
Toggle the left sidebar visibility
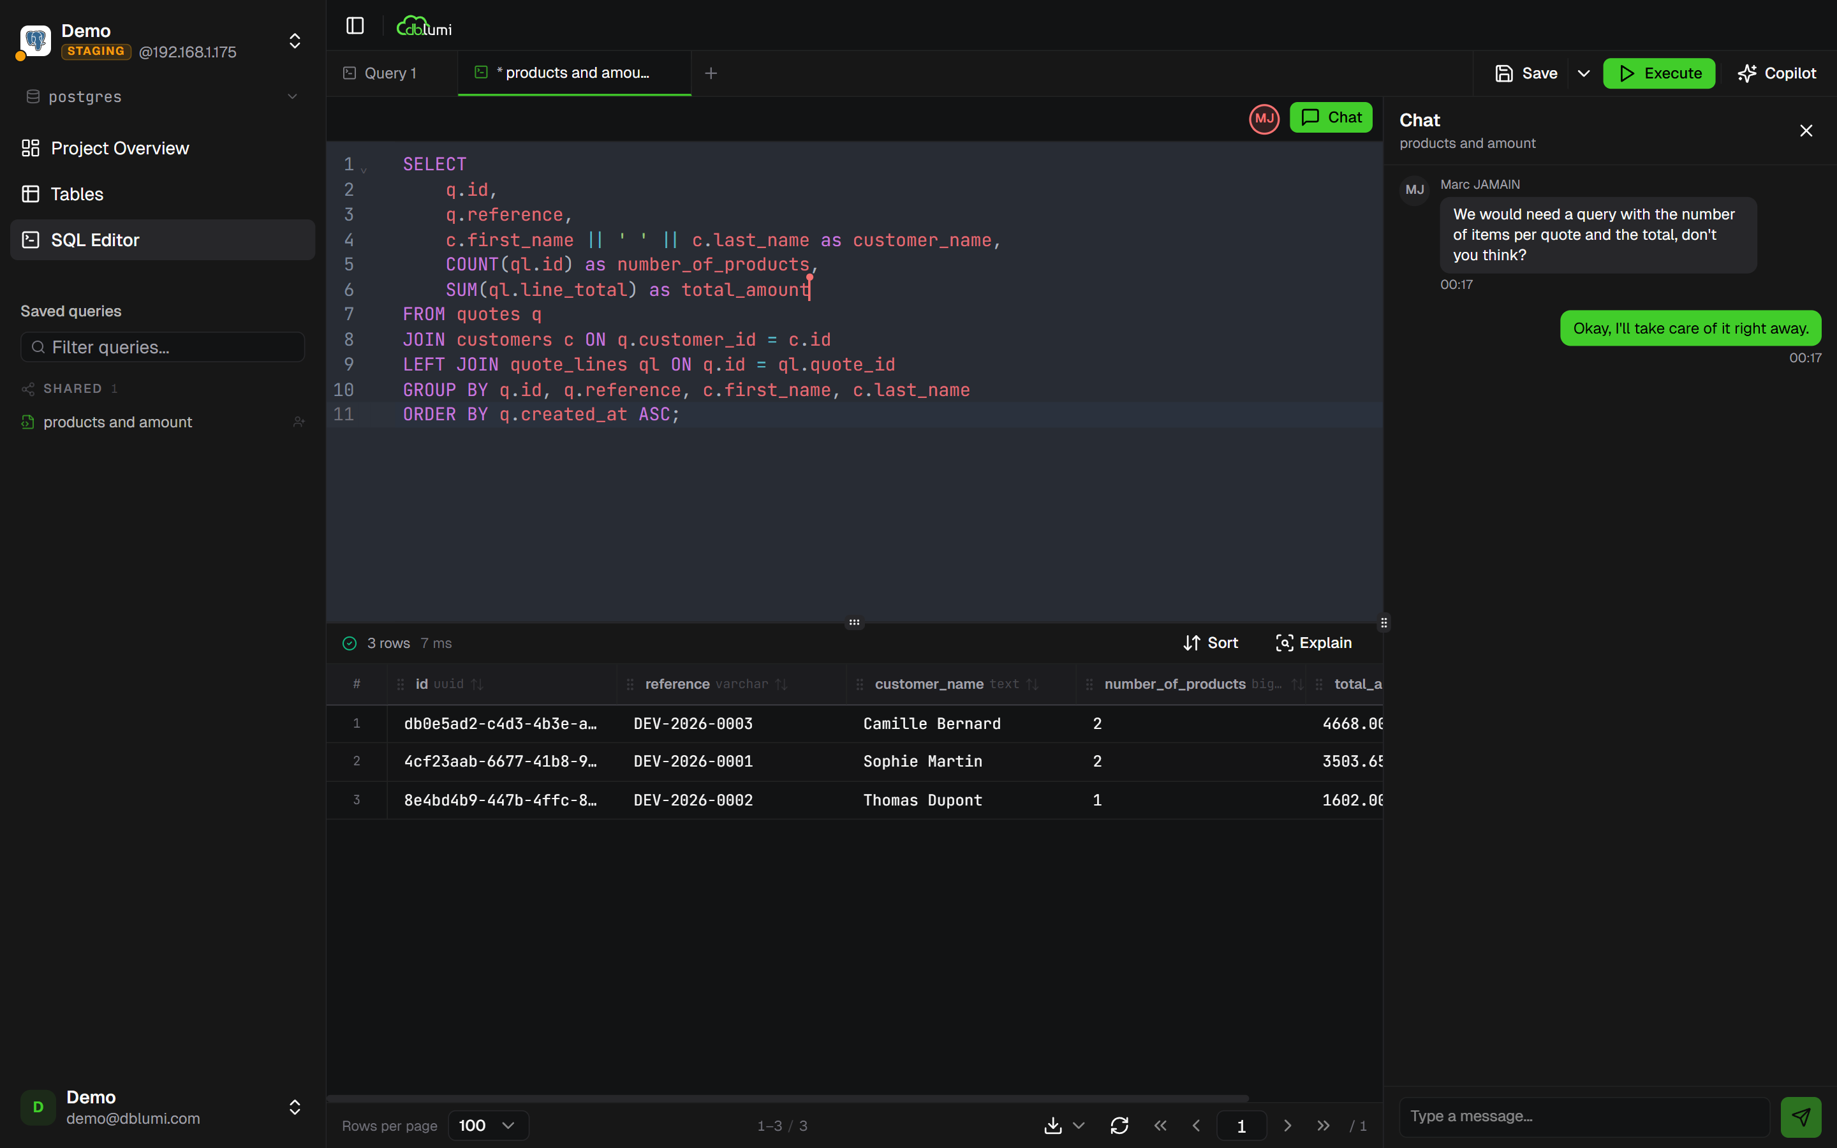click(355, 25)
